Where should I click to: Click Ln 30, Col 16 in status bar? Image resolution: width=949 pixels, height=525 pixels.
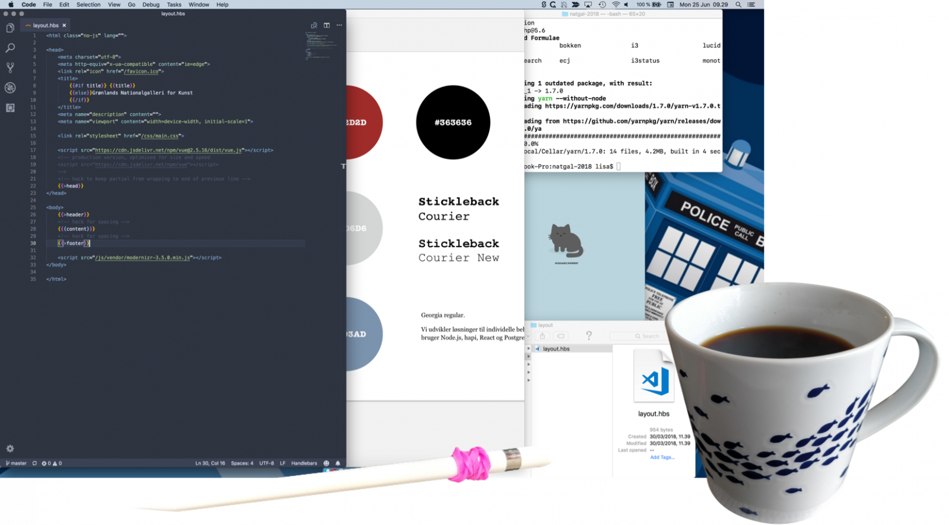[210, 463]
